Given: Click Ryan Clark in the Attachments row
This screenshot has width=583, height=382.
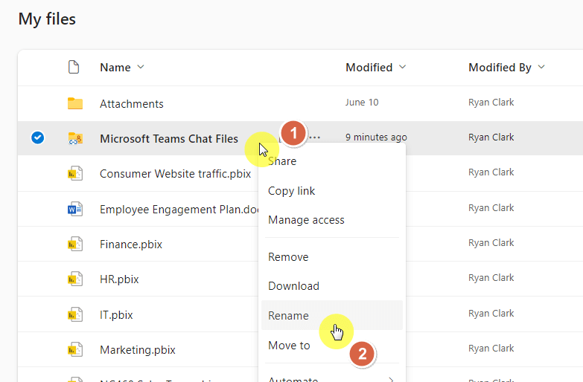Looking at the screenshot, I should coord(491,103).
